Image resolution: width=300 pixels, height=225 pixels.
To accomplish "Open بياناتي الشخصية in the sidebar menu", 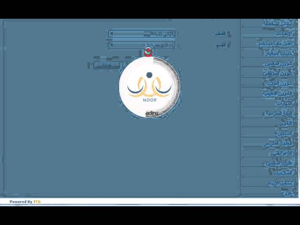I will 278,23.
